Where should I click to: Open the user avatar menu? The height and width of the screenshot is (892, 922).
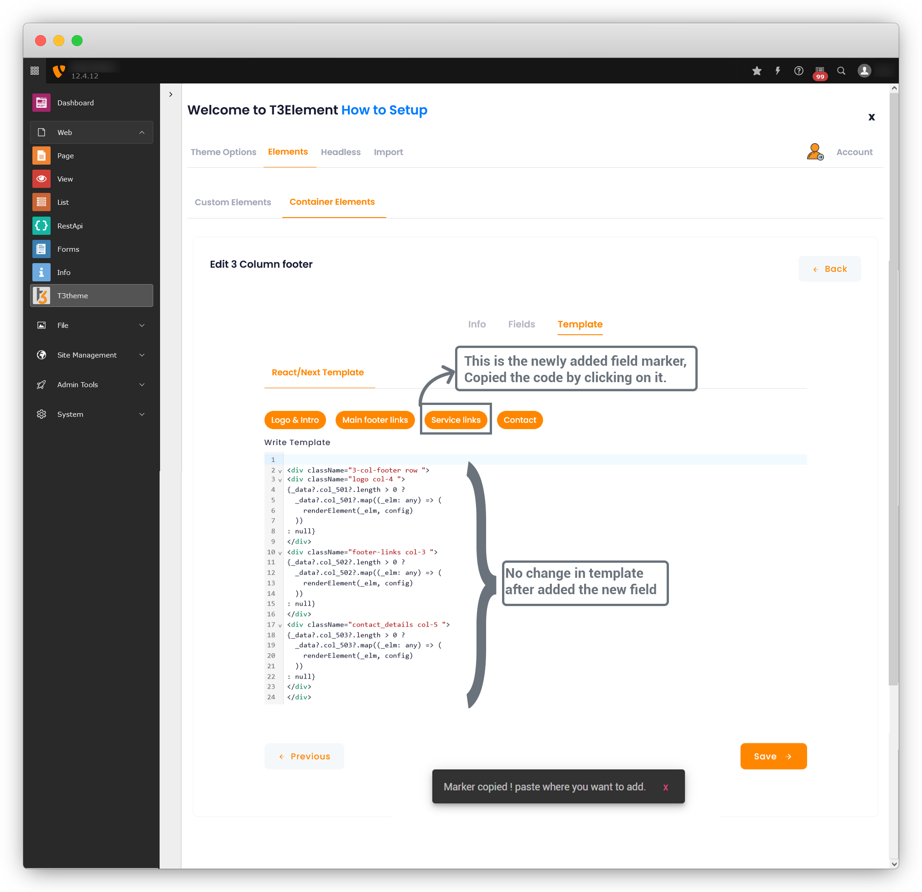(x=864, y=71)
